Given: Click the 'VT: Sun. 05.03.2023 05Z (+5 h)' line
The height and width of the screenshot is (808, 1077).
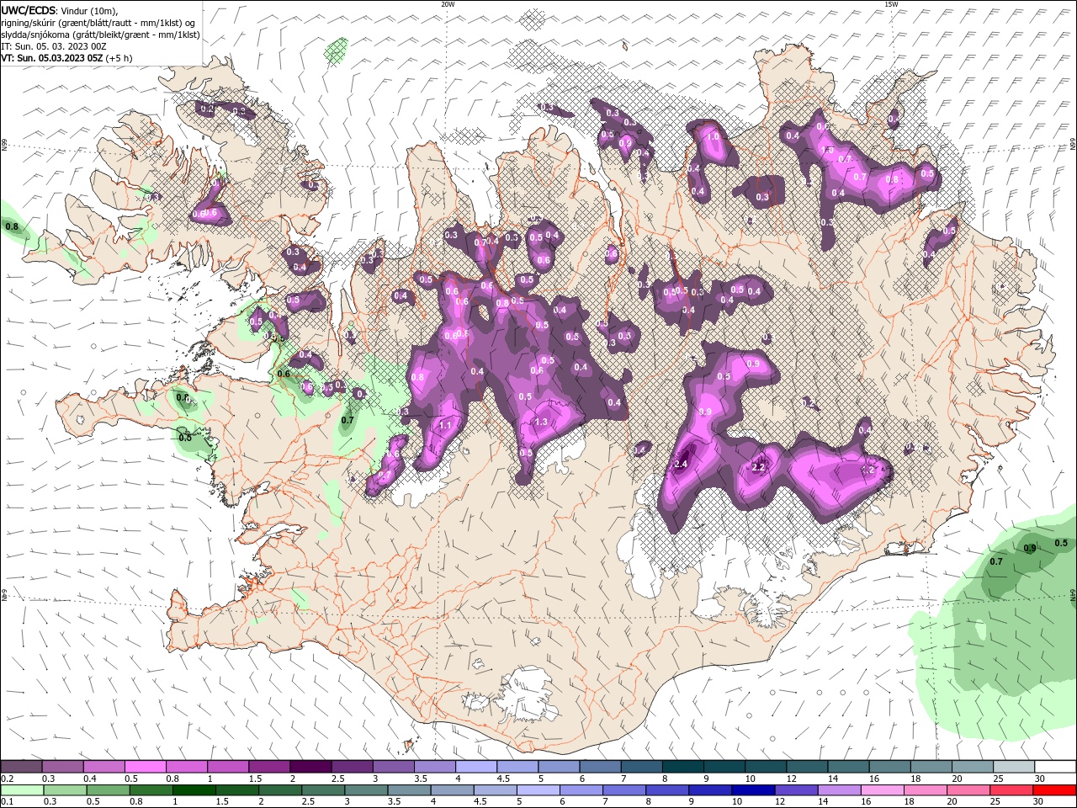Looking at the screenshot, I should [x=66, y=58].
